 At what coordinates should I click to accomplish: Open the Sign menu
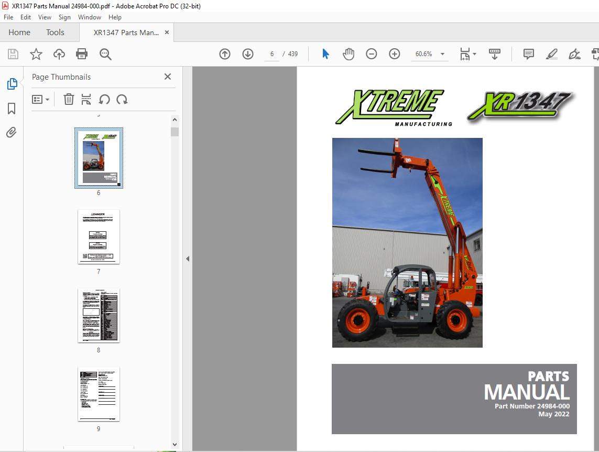[x=64, y=17]
